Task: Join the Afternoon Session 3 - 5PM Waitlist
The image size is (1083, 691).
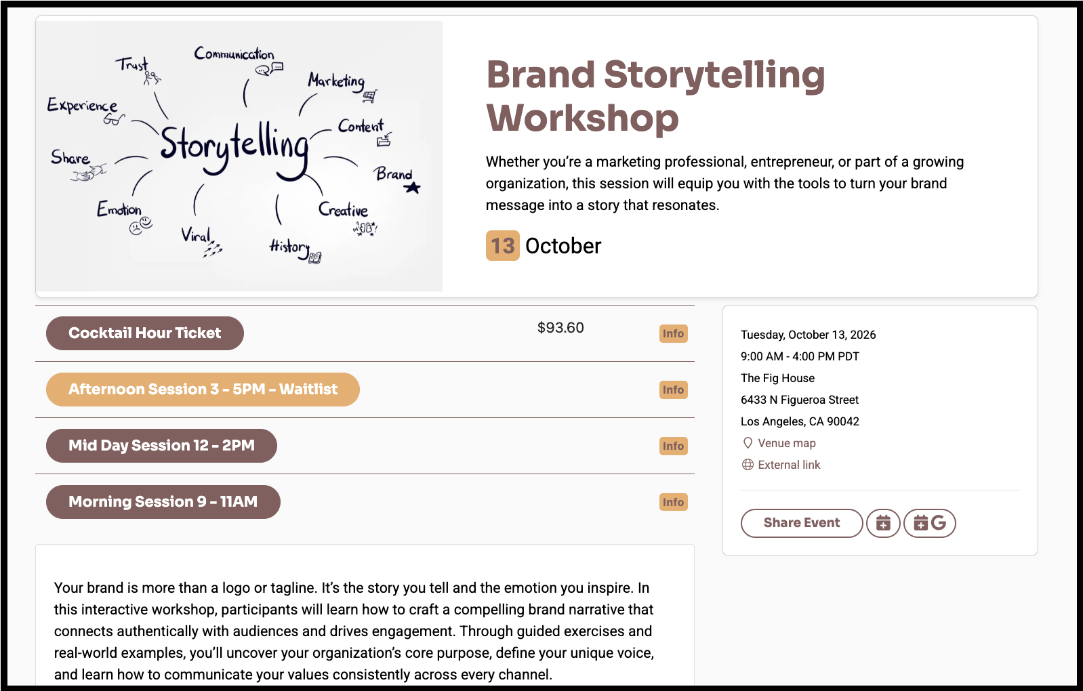Action: (203, 390)
